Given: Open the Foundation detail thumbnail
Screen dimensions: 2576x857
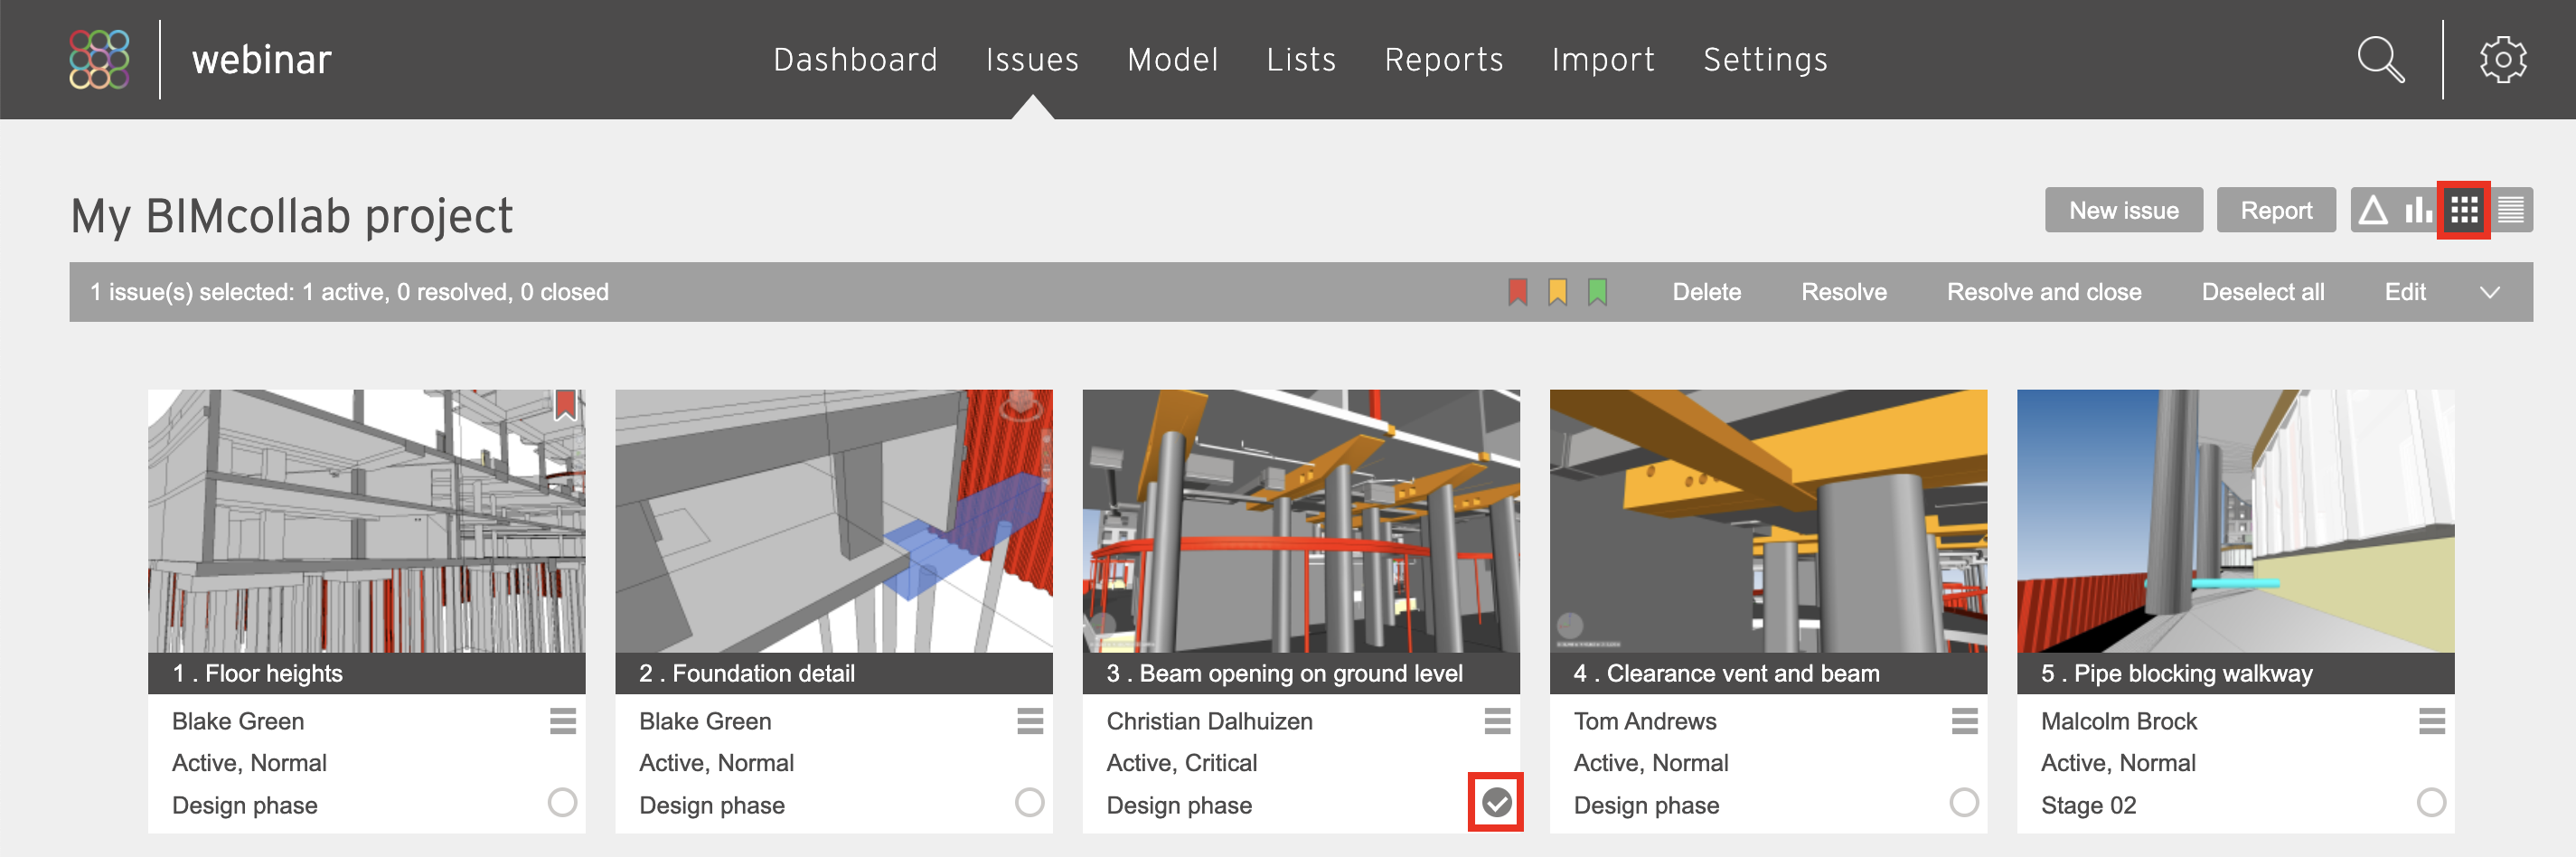Looking at the screenshot, I should tap(833, 521).
